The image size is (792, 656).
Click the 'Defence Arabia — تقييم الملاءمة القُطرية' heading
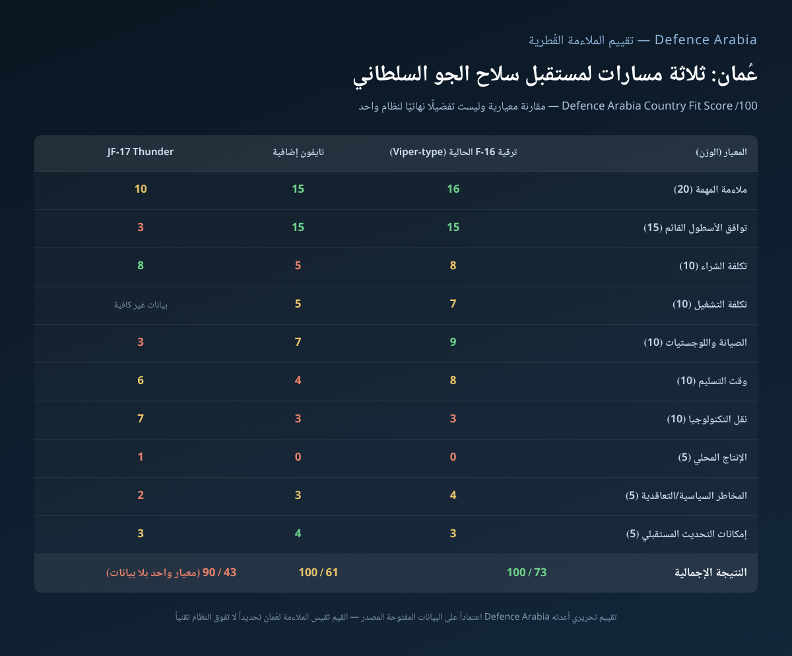tap(643, 40)
